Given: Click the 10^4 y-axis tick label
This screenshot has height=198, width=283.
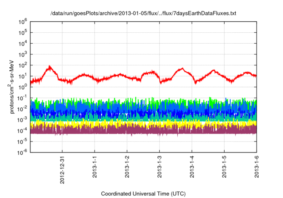Looking at the screenshot, I should [23, 43].
